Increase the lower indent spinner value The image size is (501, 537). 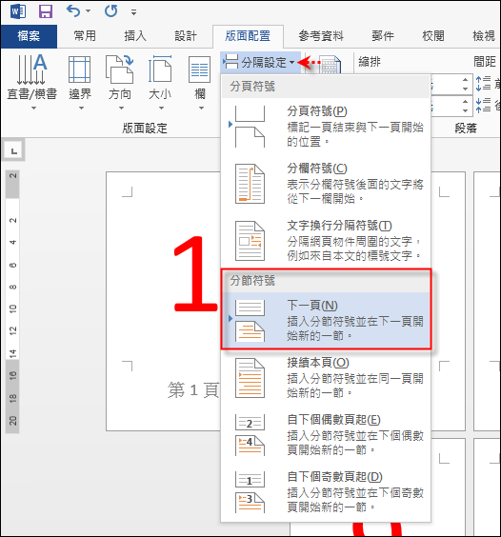click(x=465, y=102)
